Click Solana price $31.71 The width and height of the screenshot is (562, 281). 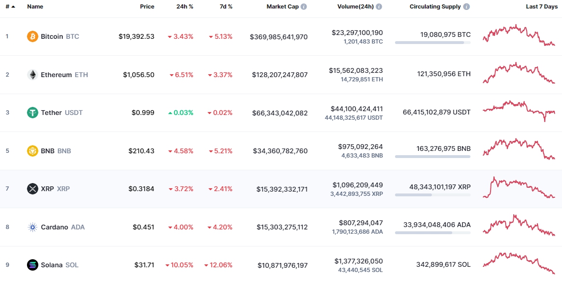tap(144, 265)
